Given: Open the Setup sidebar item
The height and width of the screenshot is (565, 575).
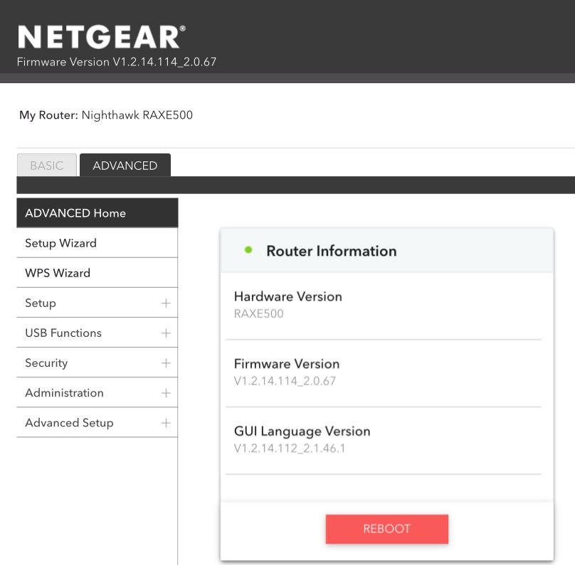Looking at the screenshot, I should pyautogui.click(x=97, y=303).
